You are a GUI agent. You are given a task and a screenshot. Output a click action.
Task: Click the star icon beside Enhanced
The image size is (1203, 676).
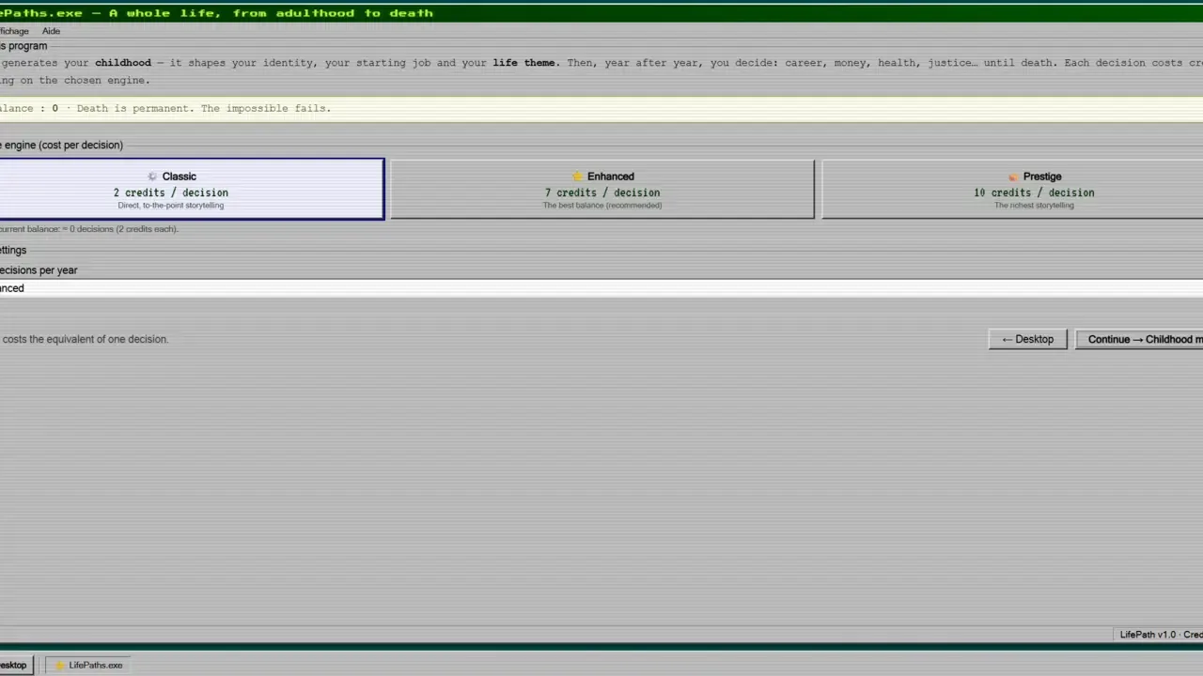578,177
